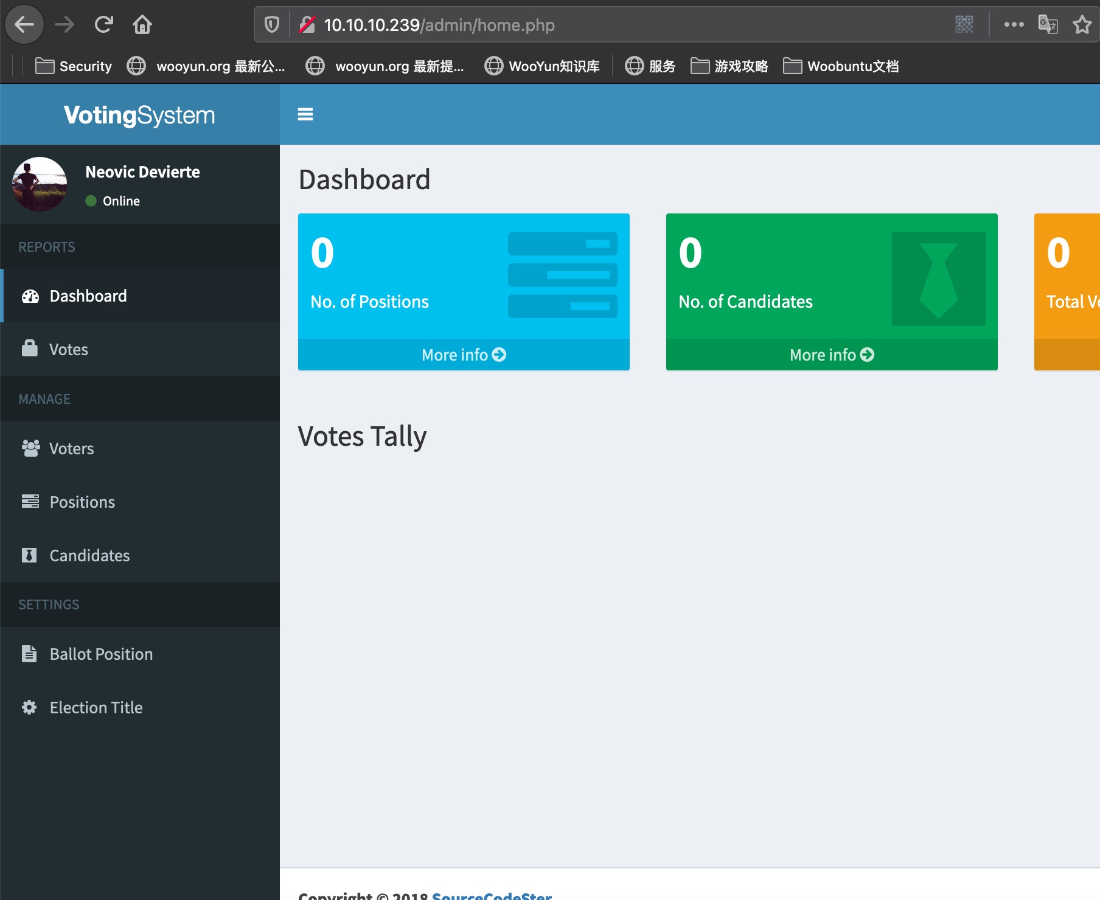Viewport: 1100px width, 900px height.
Task: Open the 游戏攻略 bookmarks folder
Action: click(x=729, y=66)
